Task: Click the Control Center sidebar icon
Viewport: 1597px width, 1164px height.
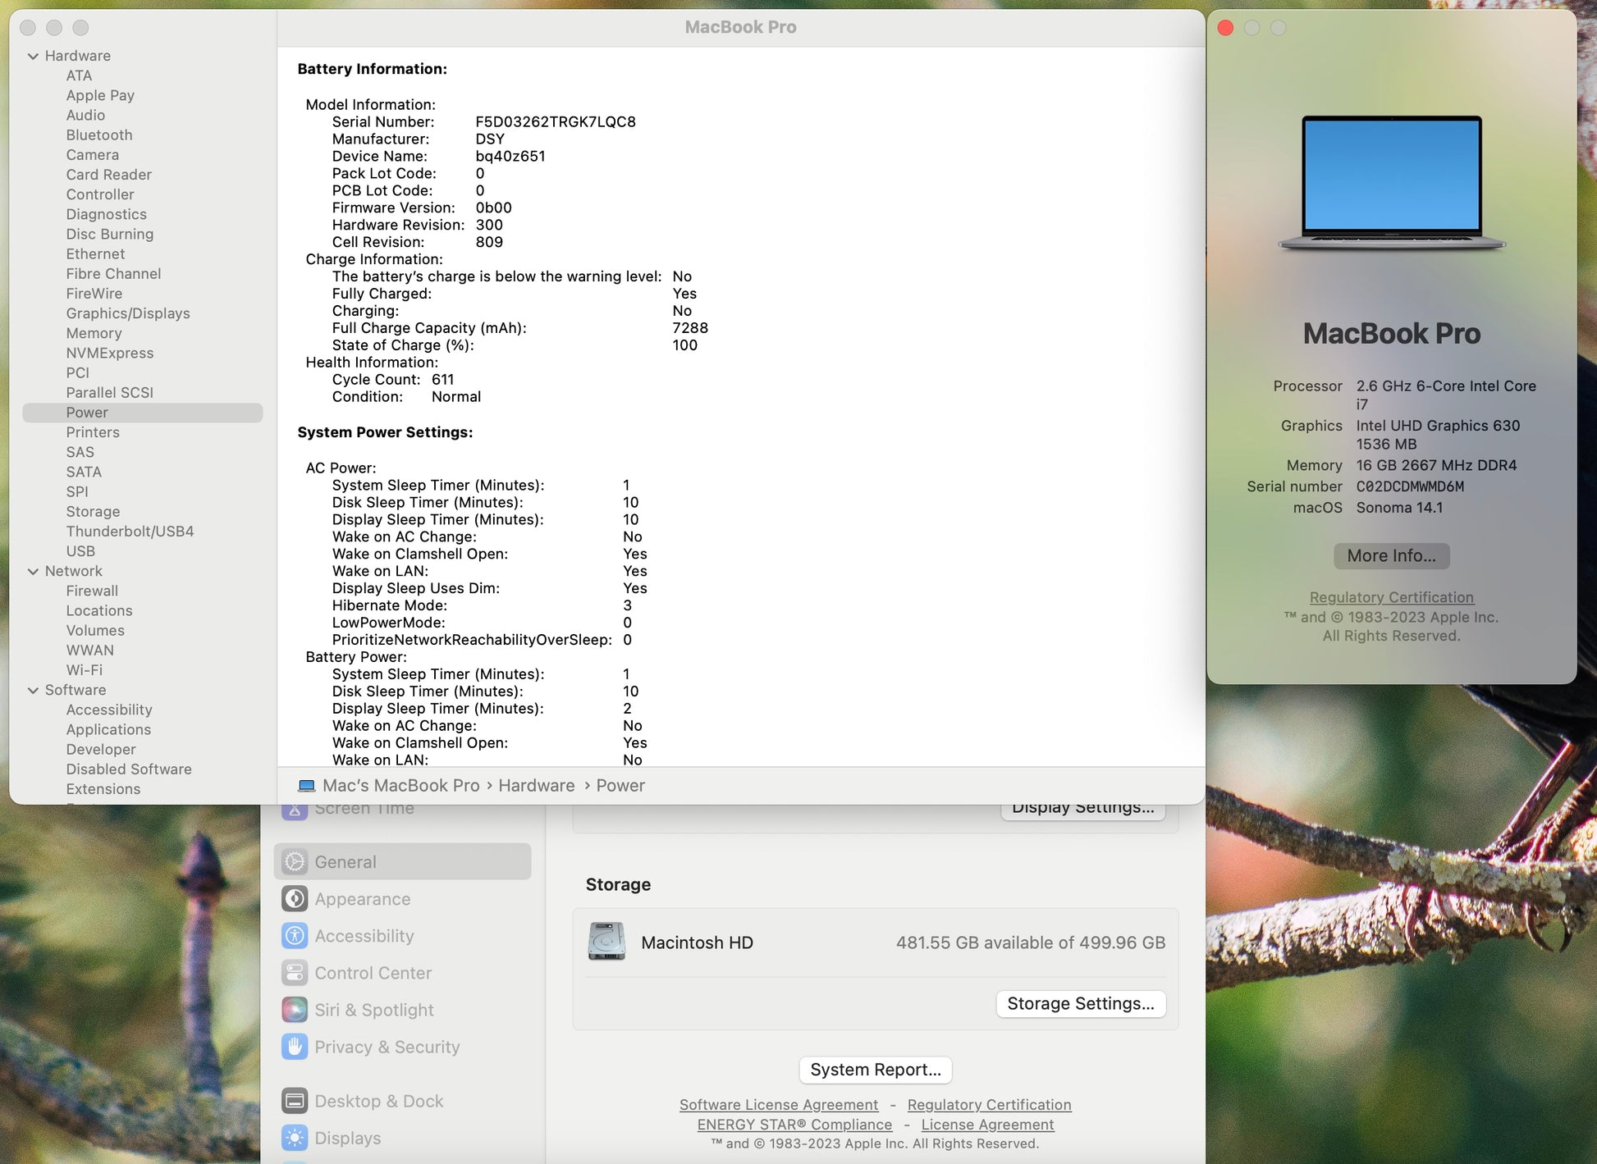Action: coord(295,973)
